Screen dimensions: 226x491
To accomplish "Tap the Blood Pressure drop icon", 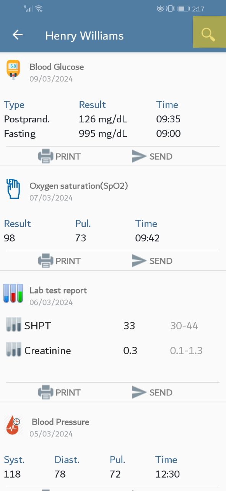I will [x=13, y=425].
